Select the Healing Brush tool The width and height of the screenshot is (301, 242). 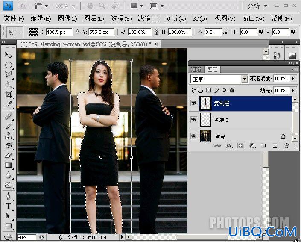8,116
